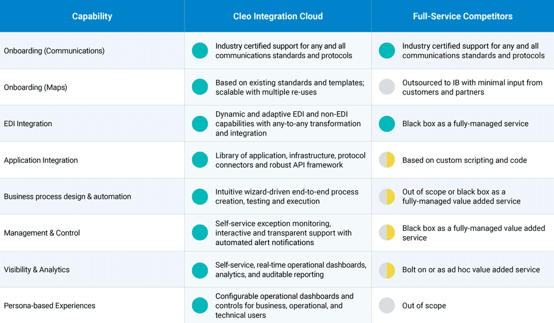554x323 pixels.
Task: Click the teal circle beside "Configurable operational dashboards"
Action: tap(200, 306)
